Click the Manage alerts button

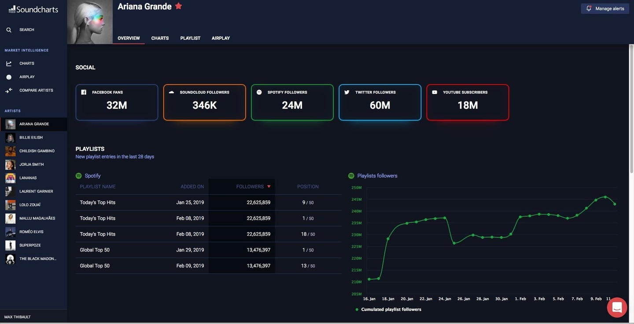pyautogui.click(x=605, y=8)
